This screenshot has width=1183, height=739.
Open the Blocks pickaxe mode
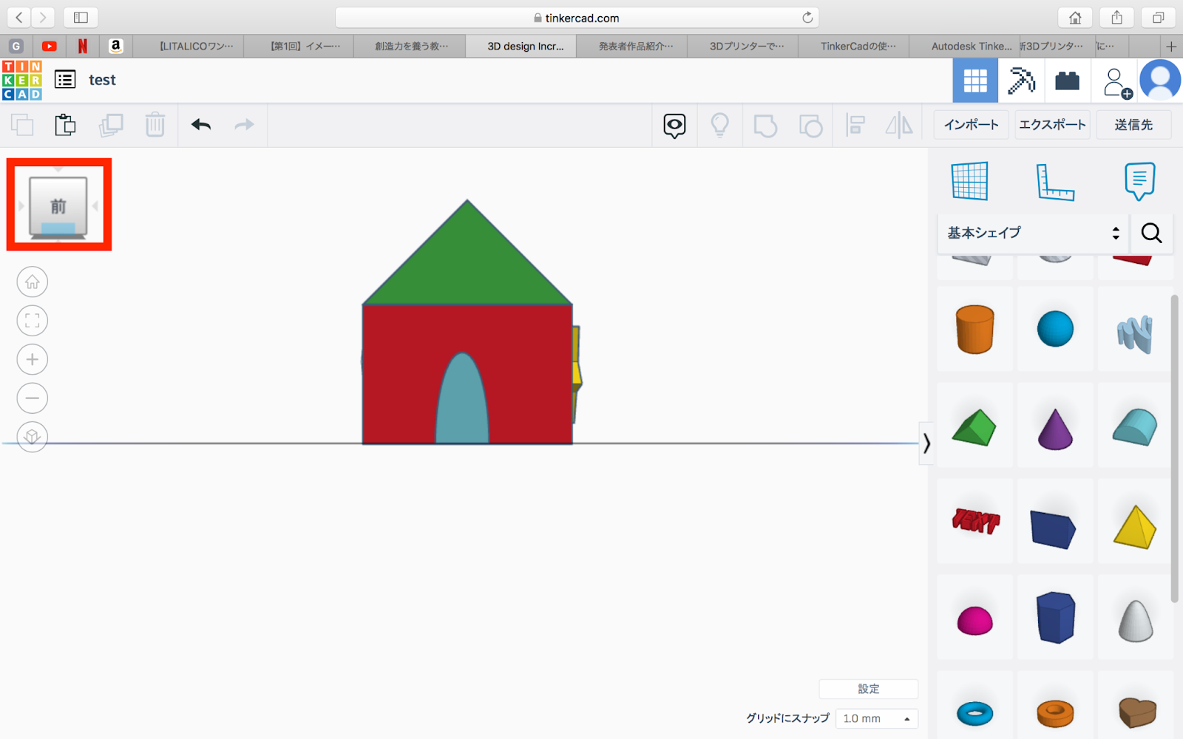click(x=1021, y=81)
